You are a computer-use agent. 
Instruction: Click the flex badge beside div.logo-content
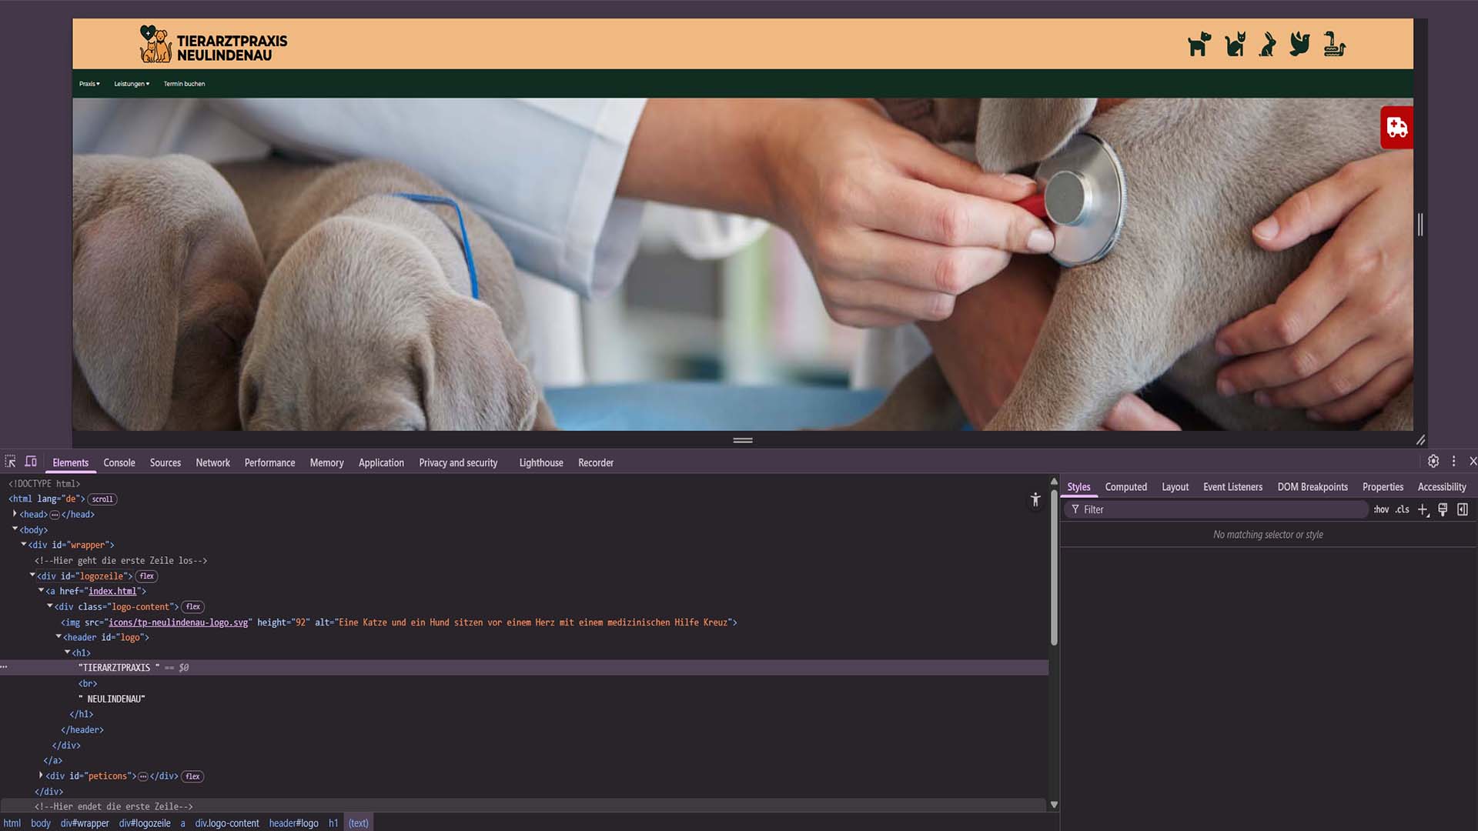coord(192,606)
